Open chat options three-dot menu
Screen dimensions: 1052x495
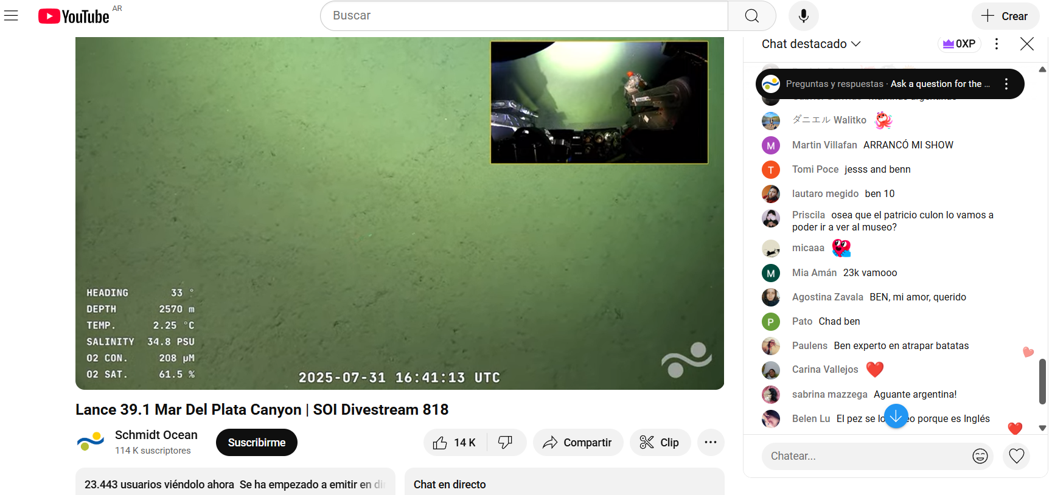[996, 44]
